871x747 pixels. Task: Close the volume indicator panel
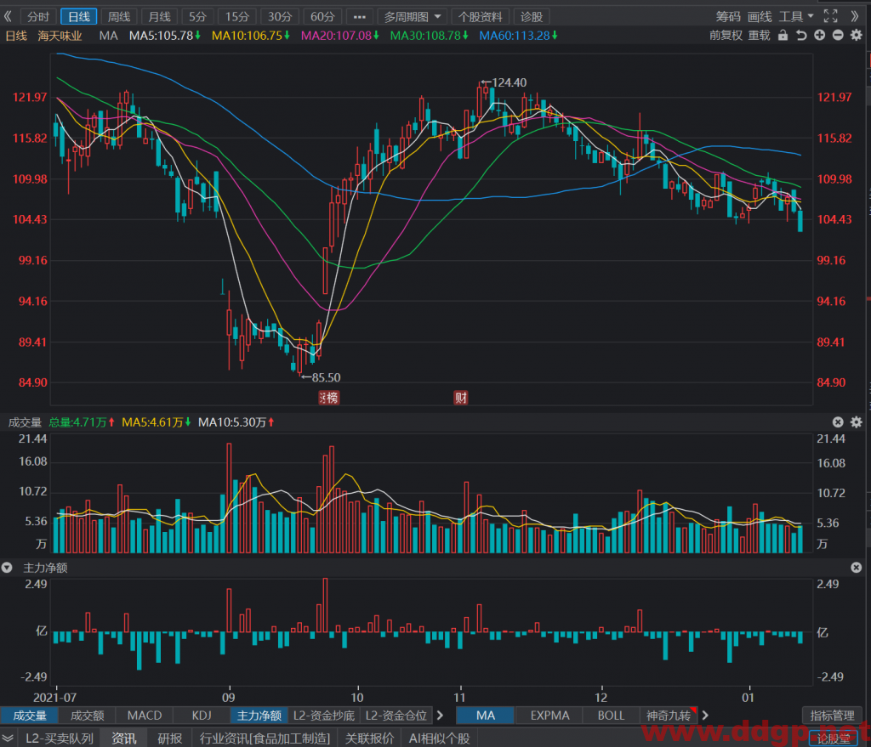[x=838, y=422]
